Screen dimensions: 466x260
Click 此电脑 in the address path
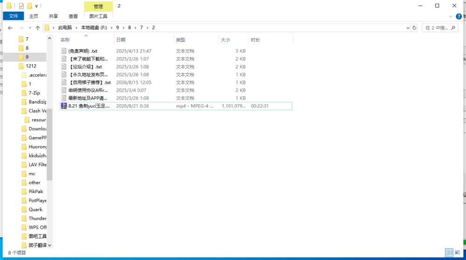(65, 27)
